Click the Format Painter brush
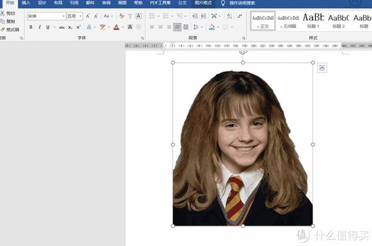 click(10, 30)
